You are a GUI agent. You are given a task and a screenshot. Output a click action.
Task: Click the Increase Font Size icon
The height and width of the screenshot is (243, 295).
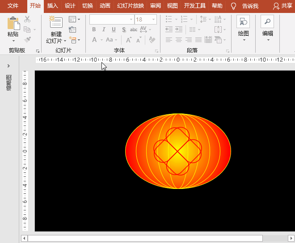coord(129,40)
